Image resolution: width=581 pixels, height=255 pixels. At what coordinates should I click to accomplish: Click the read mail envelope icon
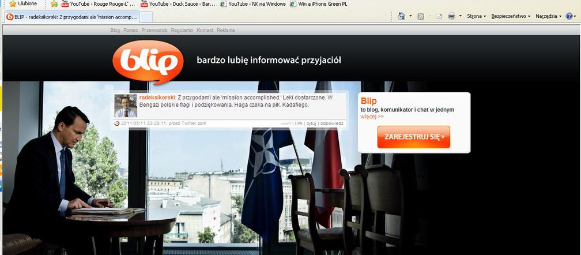click(x=439, y=16)
